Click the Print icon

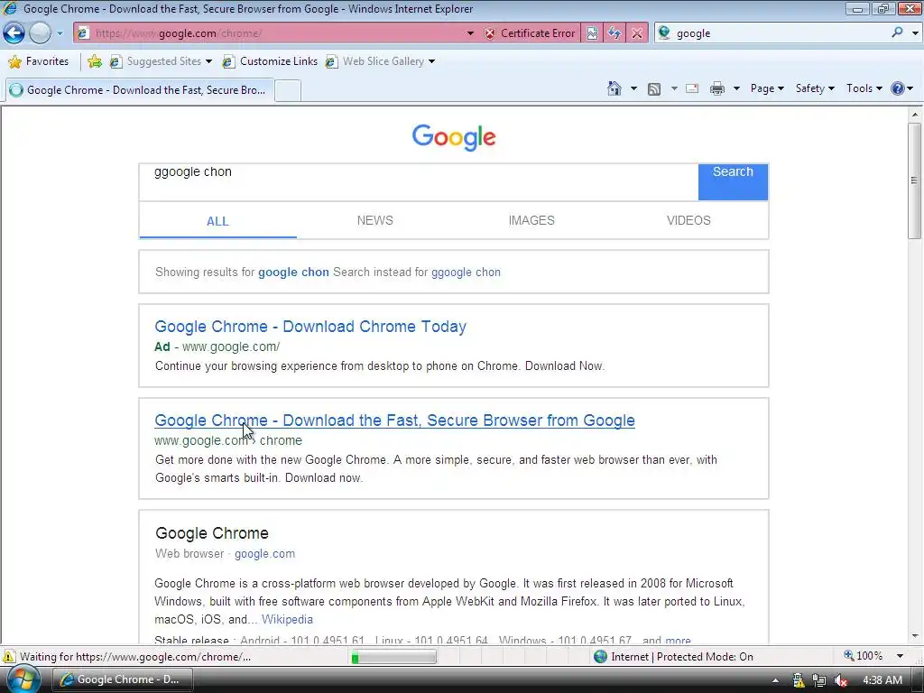pos(717,89)
